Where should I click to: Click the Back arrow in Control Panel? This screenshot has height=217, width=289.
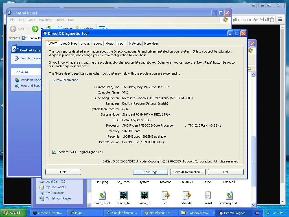coord(13,29)
